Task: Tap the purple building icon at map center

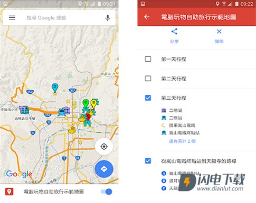Action: [67, 110]
